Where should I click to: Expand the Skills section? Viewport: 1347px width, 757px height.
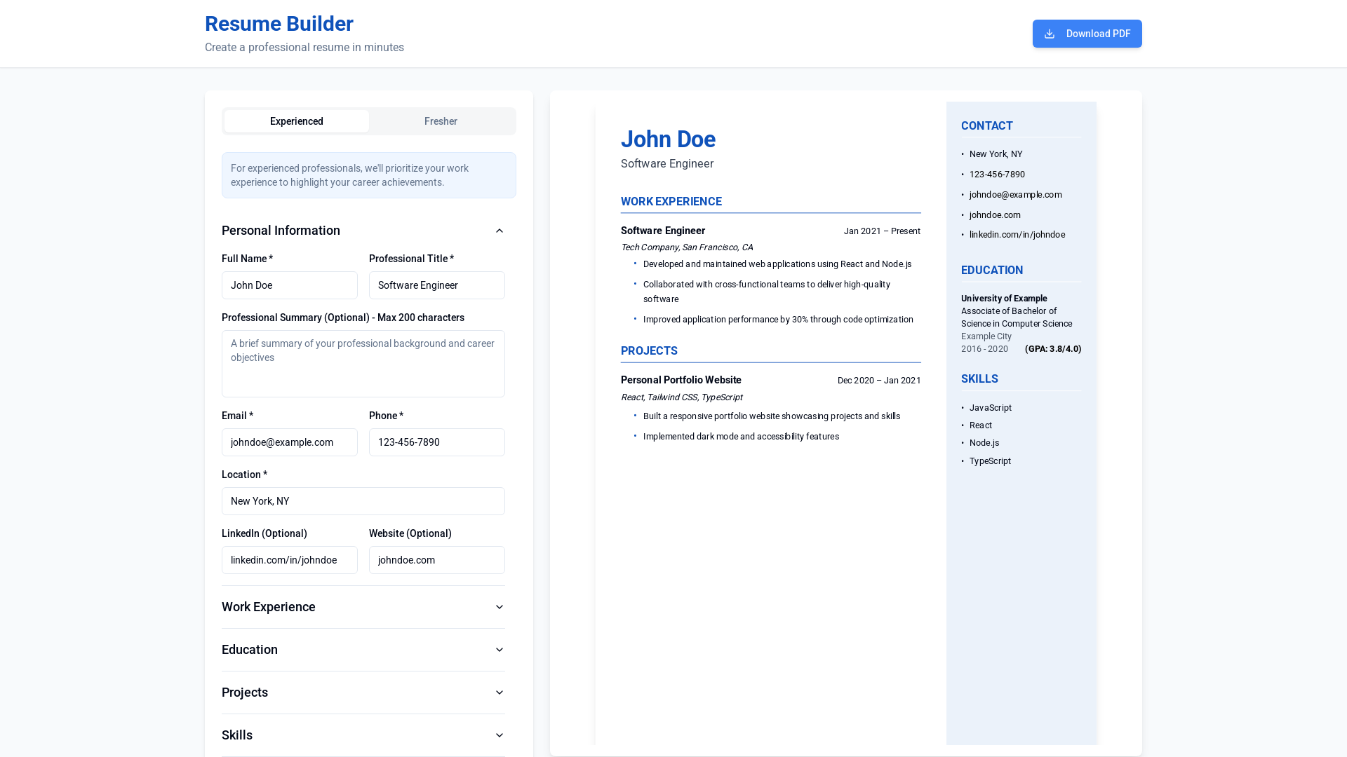coord(363,735)
